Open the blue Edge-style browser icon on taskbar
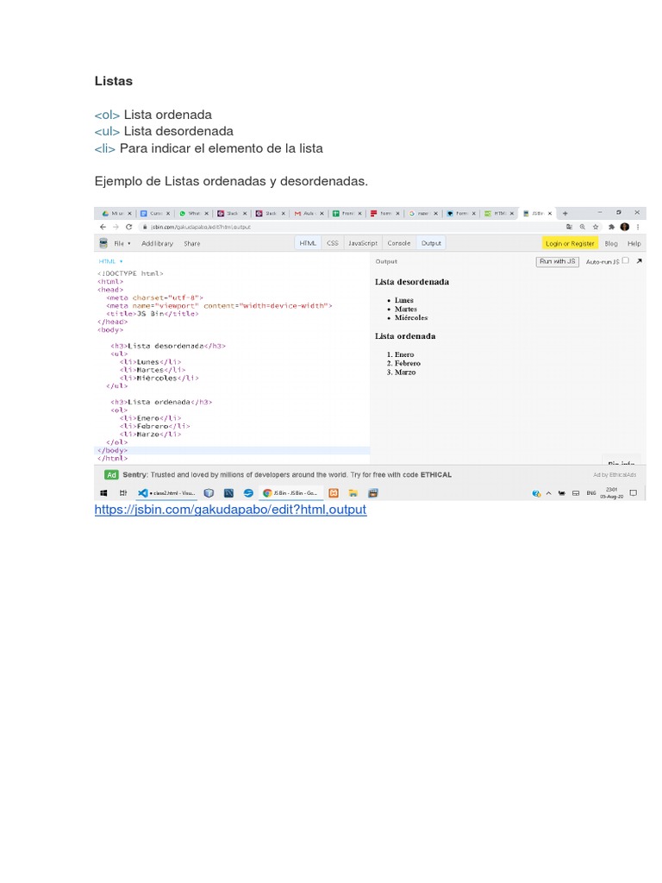662x883 pixels. coord(248,493)
